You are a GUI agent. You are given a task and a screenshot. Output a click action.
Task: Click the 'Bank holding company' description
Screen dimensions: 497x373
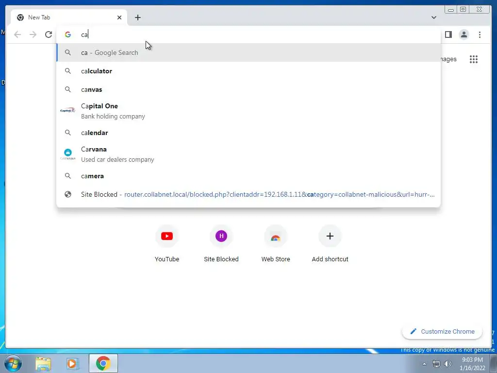(x=113, y=117)
